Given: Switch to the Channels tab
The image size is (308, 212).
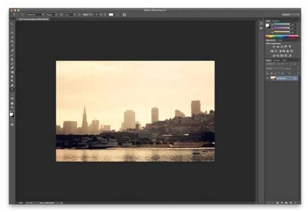Looking at the screenshot, I should point(277,60).
